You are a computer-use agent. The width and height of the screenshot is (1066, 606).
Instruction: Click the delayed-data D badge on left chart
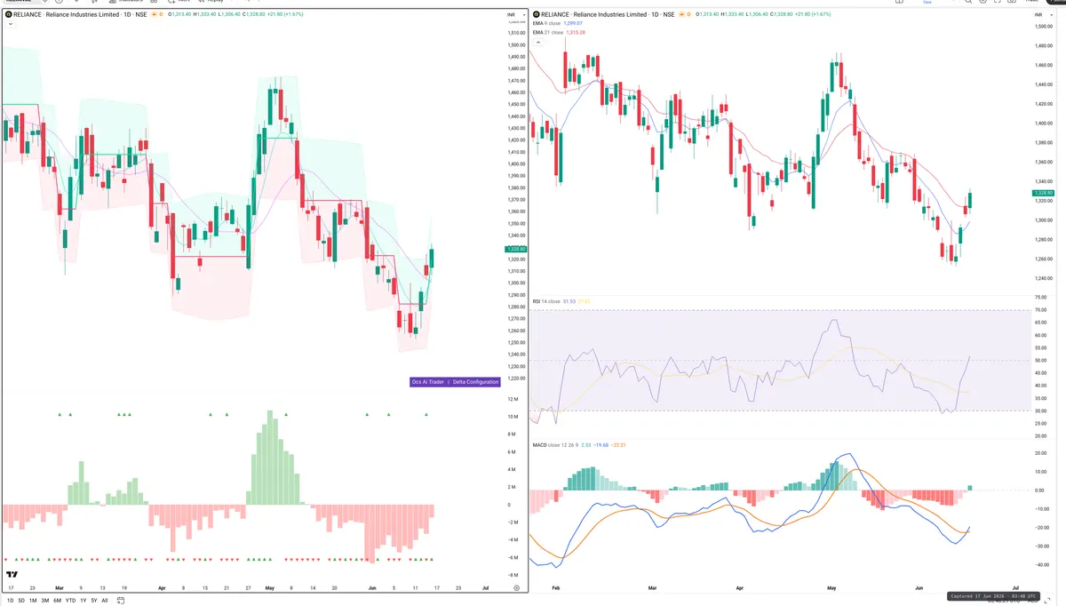163,15
